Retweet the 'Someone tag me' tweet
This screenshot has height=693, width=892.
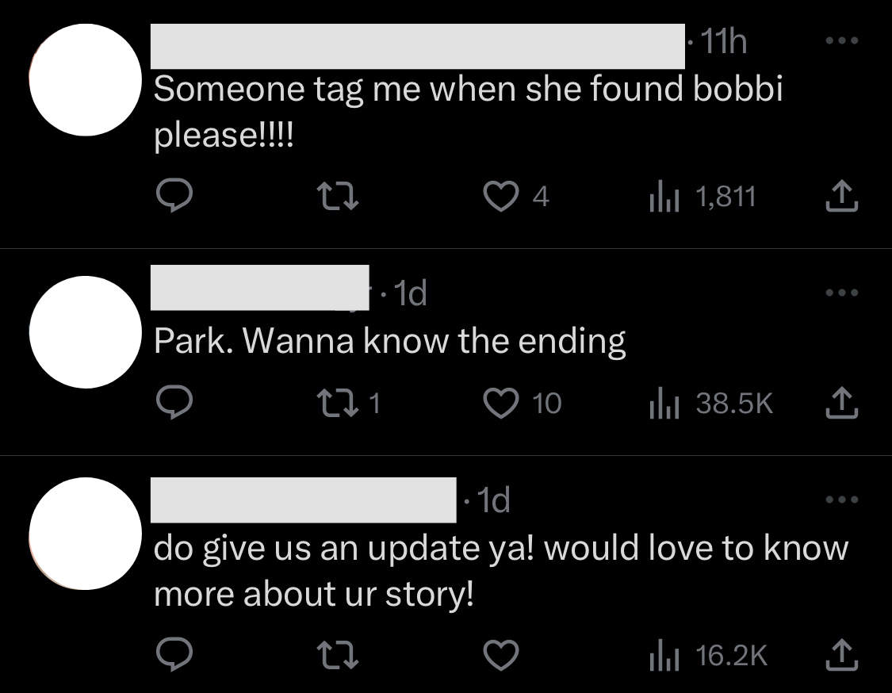[x=337, y=196]
